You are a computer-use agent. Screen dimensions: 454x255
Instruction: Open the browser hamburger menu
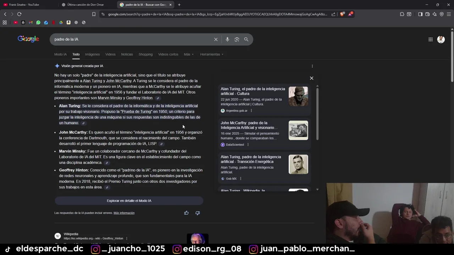(x=449, y=14)
